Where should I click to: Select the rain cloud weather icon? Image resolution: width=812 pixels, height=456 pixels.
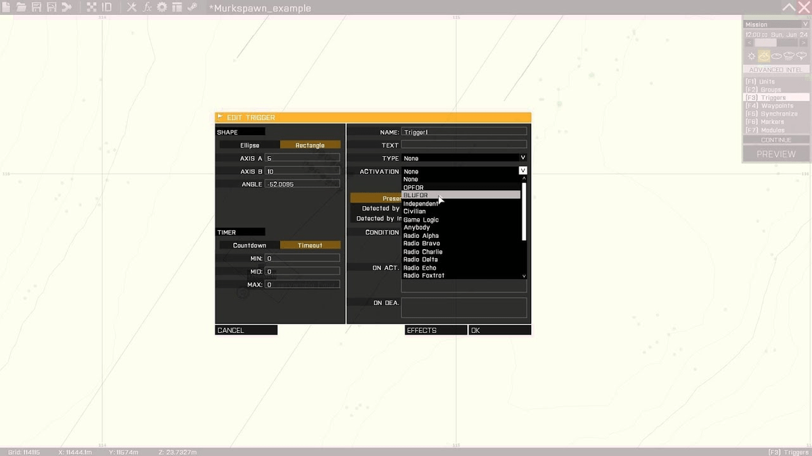pyautogui.click(x=788, y=56)
